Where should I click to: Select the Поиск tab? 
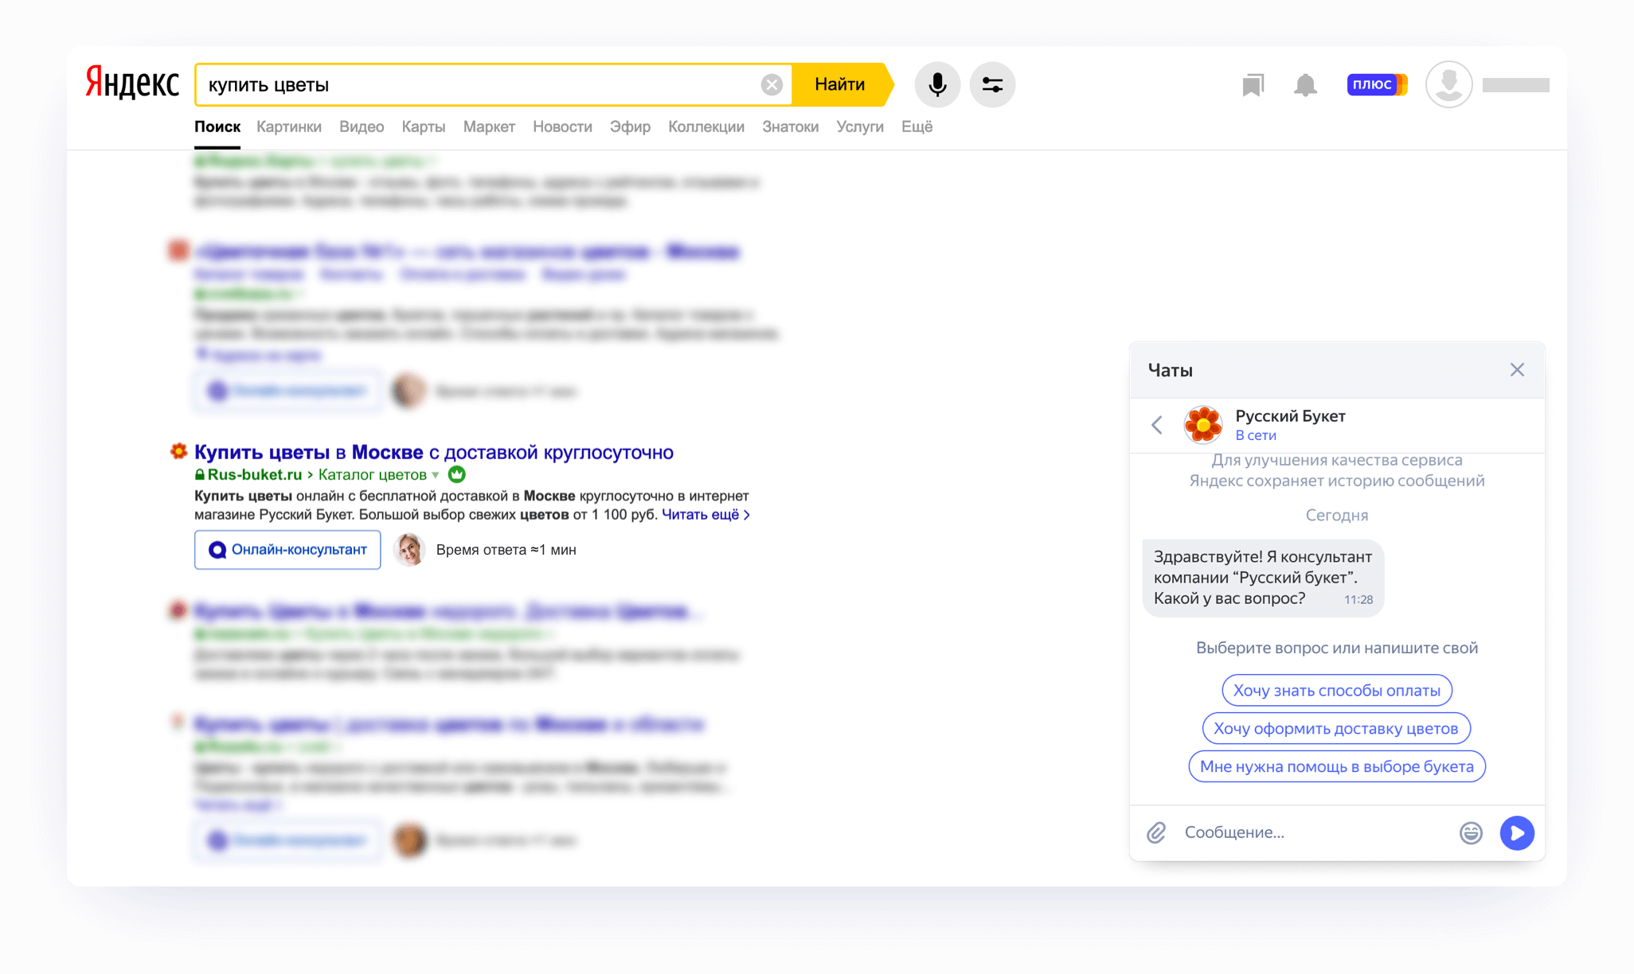pos(217,127)
